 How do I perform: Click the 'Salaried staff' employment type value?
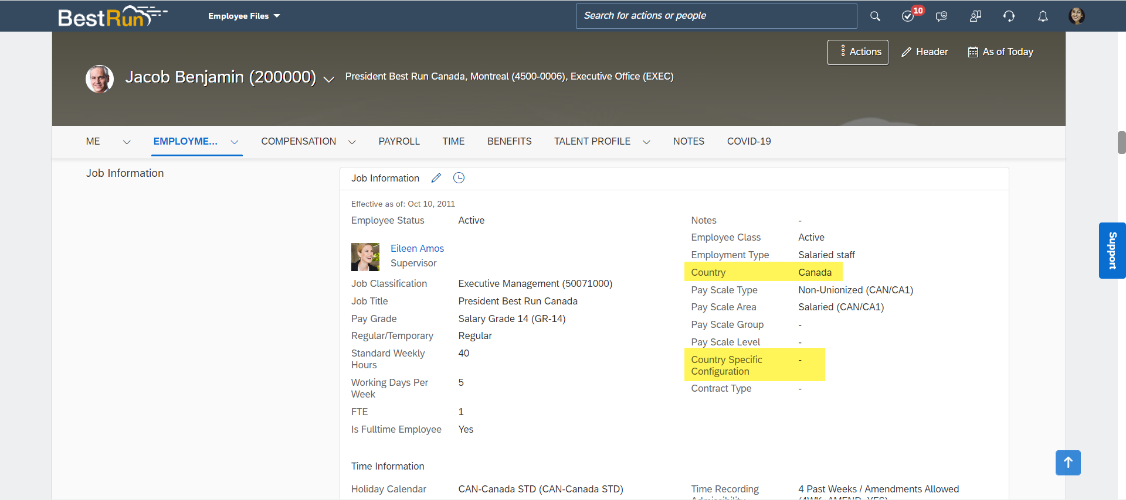[x=826, y=255]
